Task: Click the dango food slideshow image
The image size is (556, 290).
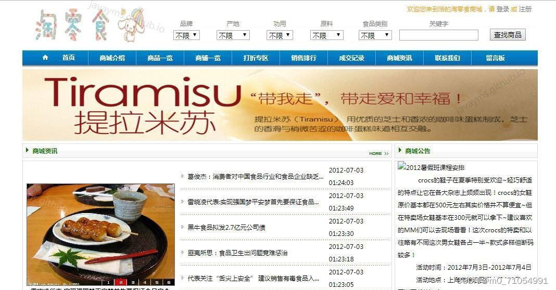Action: 100,234
